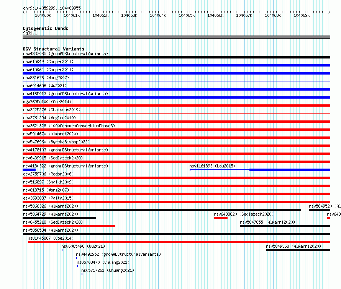
Task: Click the gray 9q31.1 cytogenetic band bar
Action: coord(176,37)
